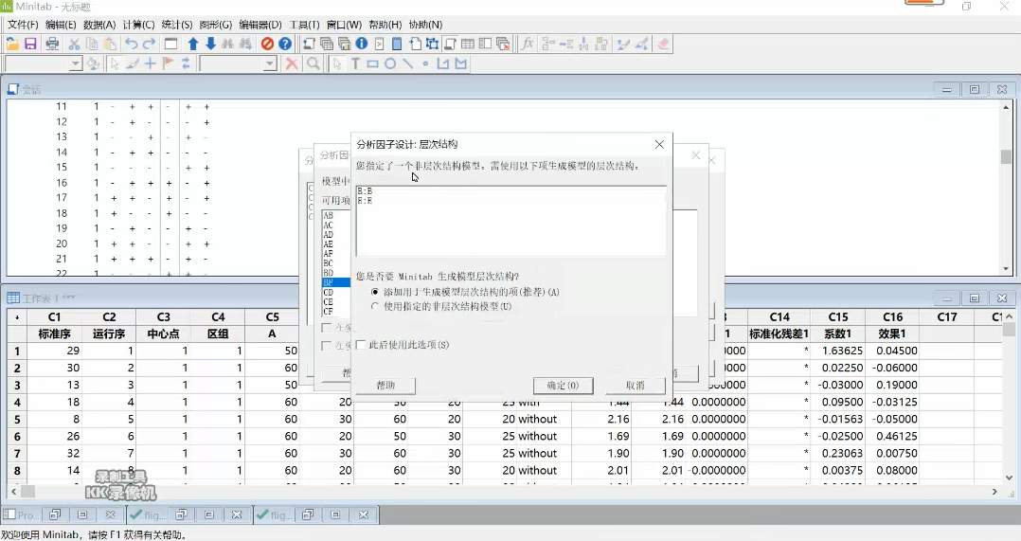Select term 'CD' in the available terms list

328,293
